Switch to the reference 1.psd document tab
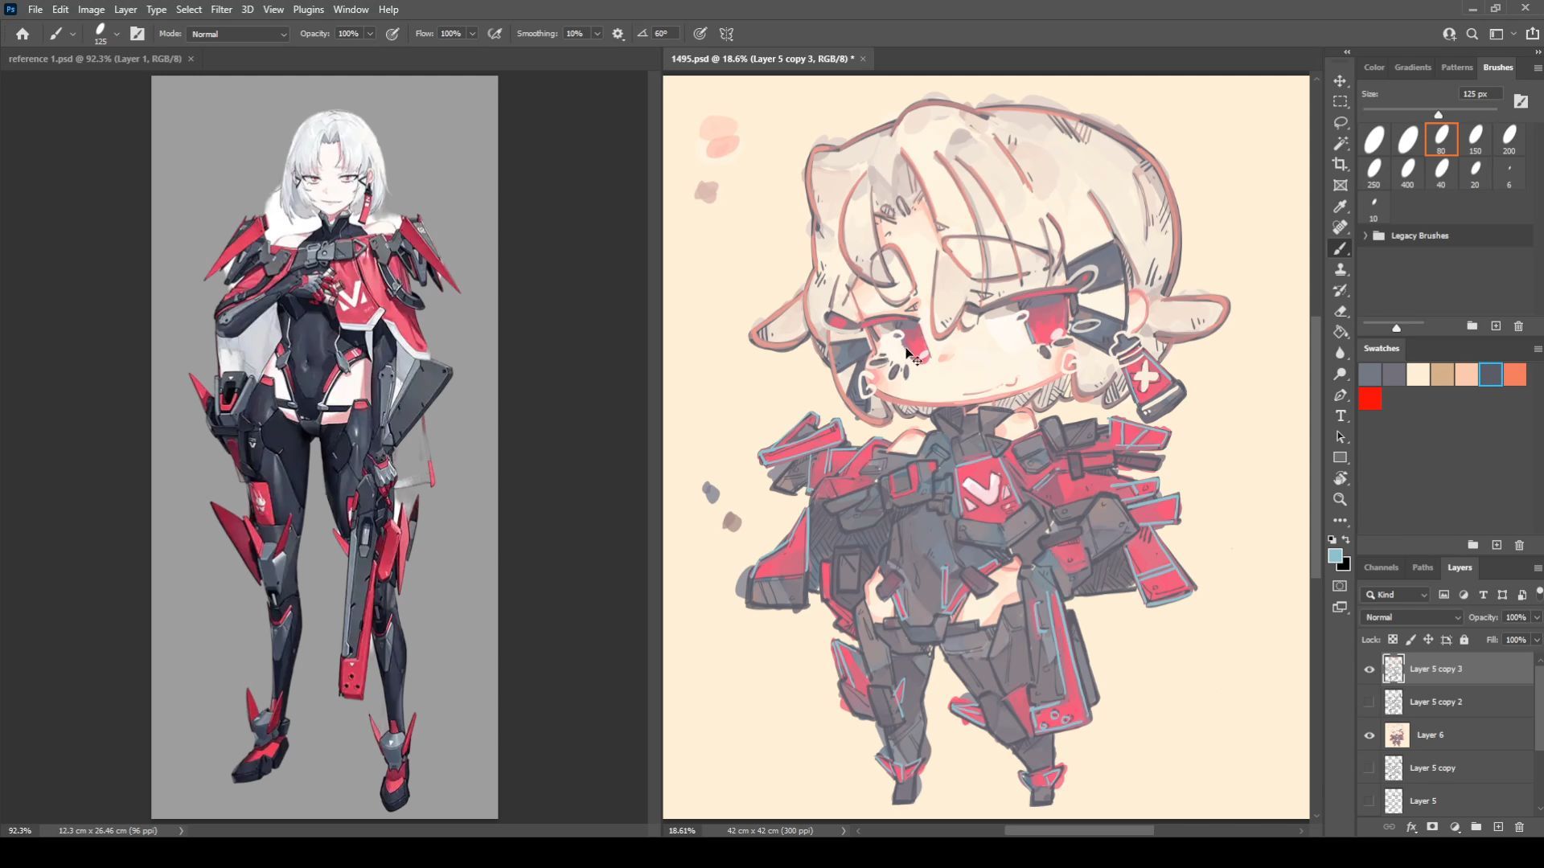The width and height of the screenshot is (1544, 868). point(95,59)
